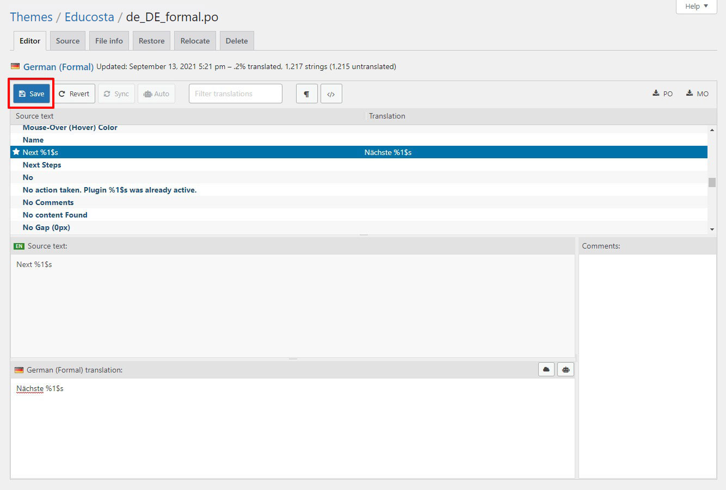
Task: Open the Help dropdown
Action: point(696,7)
